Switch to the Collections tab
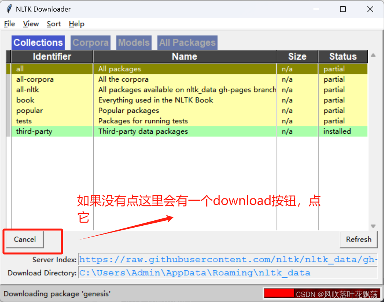The width and height of the screenshot is (384, 302). click(38, 43)
